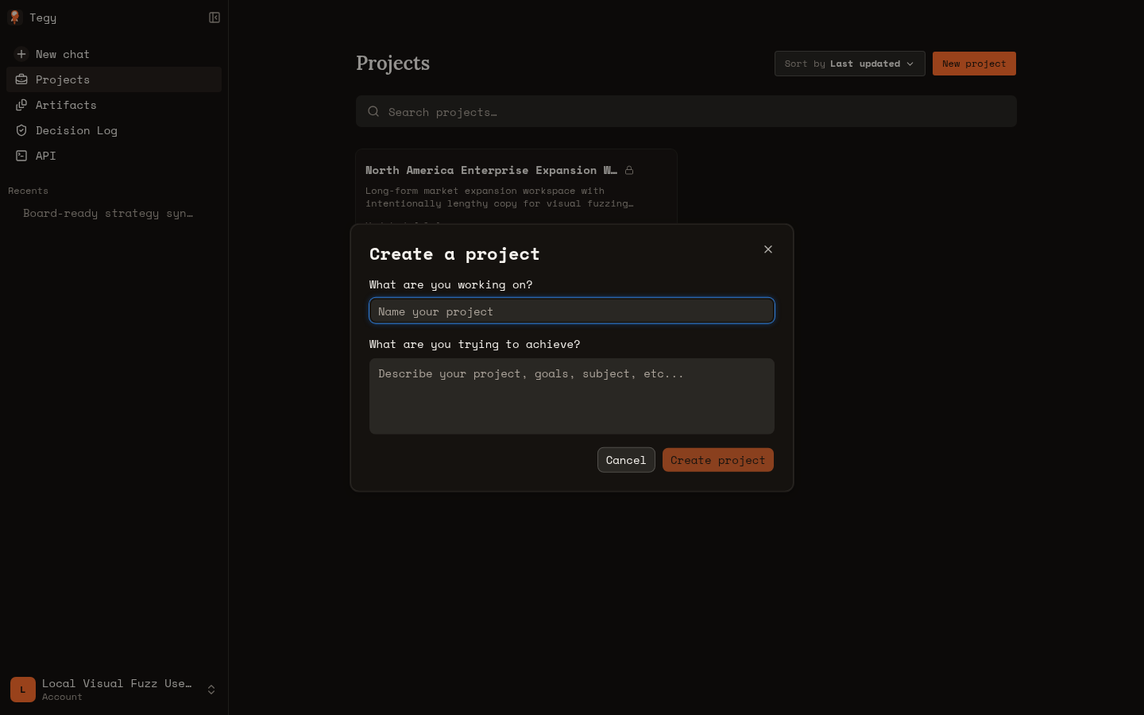Click the Tegy logo avatar
1144x715 pixels.
pyautogui.click(x=14, y=17)
